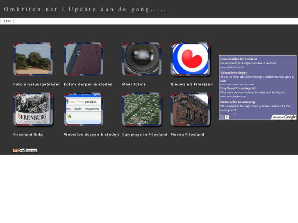Select the Frisian flag heart icon
Screen dimensions: 298x223
point(190,59)
